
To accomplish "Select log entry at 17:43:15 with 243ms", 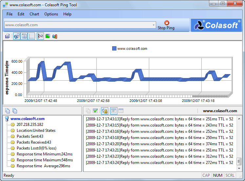I will [x=159, y=125].
